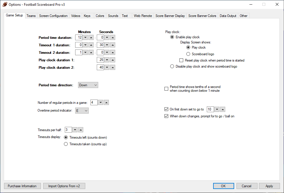Image resolution: width=284 pixels, height=193 pixels.
Task: Click down arrow for Play clock duration 2
Action: coord(107,68)
